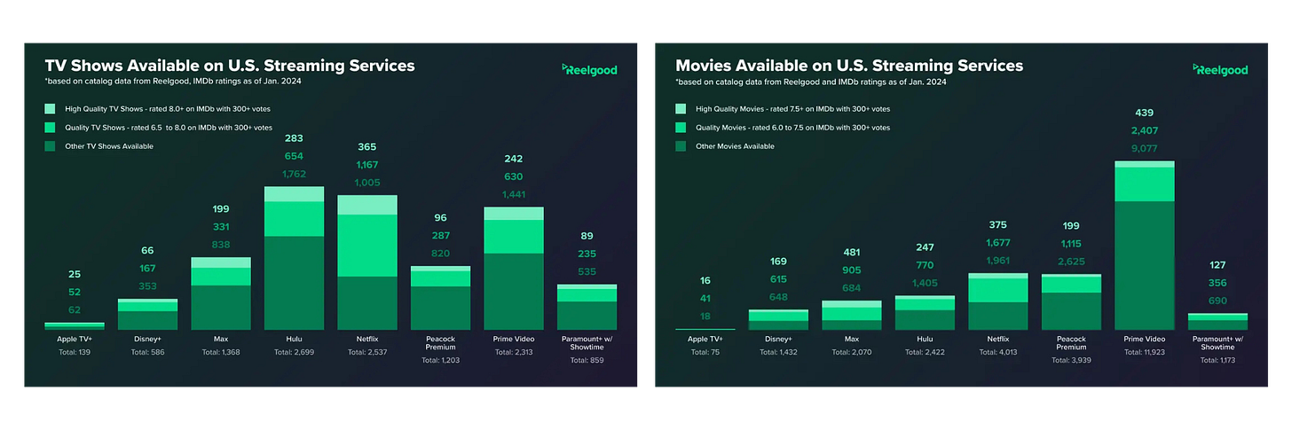Select the Quality TV Shows legend swatch
Screen dimensions: 1292x430
pyautogui.click(x=51, y=128)
